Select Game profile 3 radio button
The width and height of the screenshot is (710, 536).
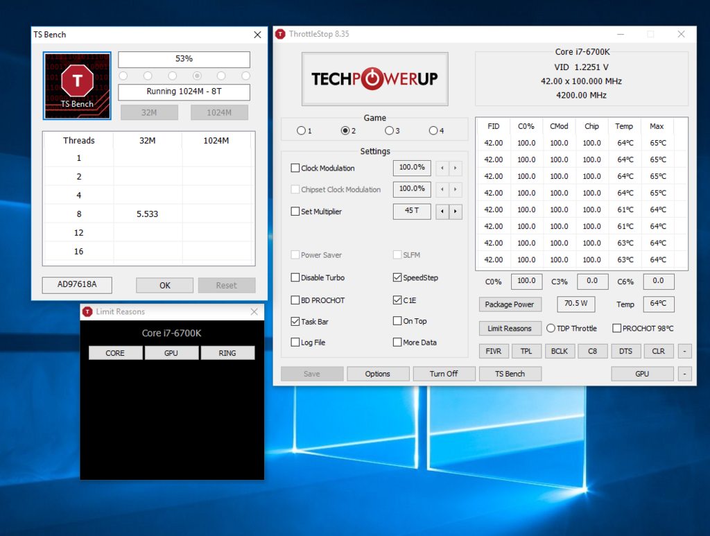pyautogui.click(x=389, y=131)
